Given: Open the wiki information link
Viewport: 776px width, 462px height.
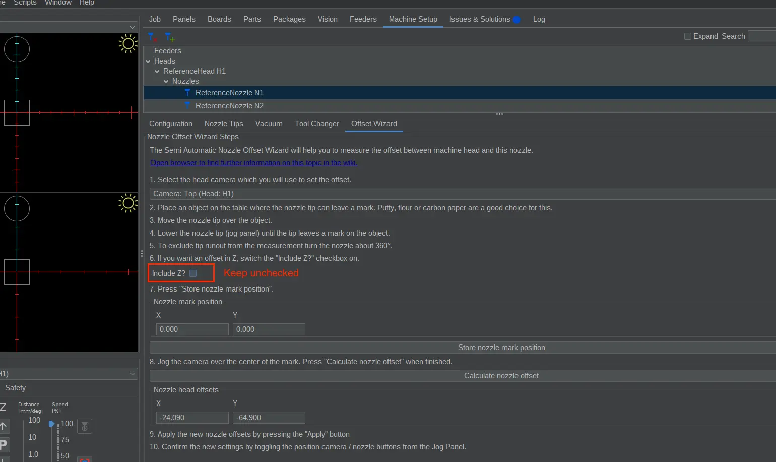Looking at the screenshot, I should (253, 163).
